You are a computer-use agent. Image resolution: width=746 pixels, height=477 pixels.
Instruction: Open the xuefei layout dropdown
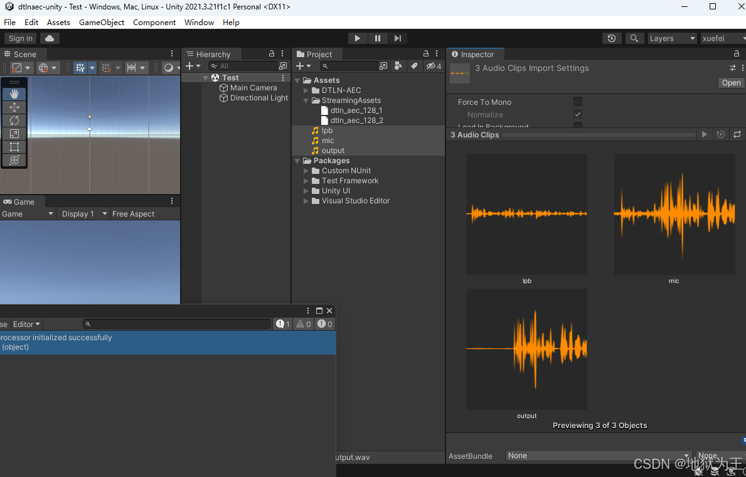(723, 38)
